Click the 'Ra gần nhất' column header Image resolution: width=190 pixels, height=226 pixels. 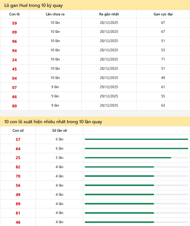(x=109, y=14)
